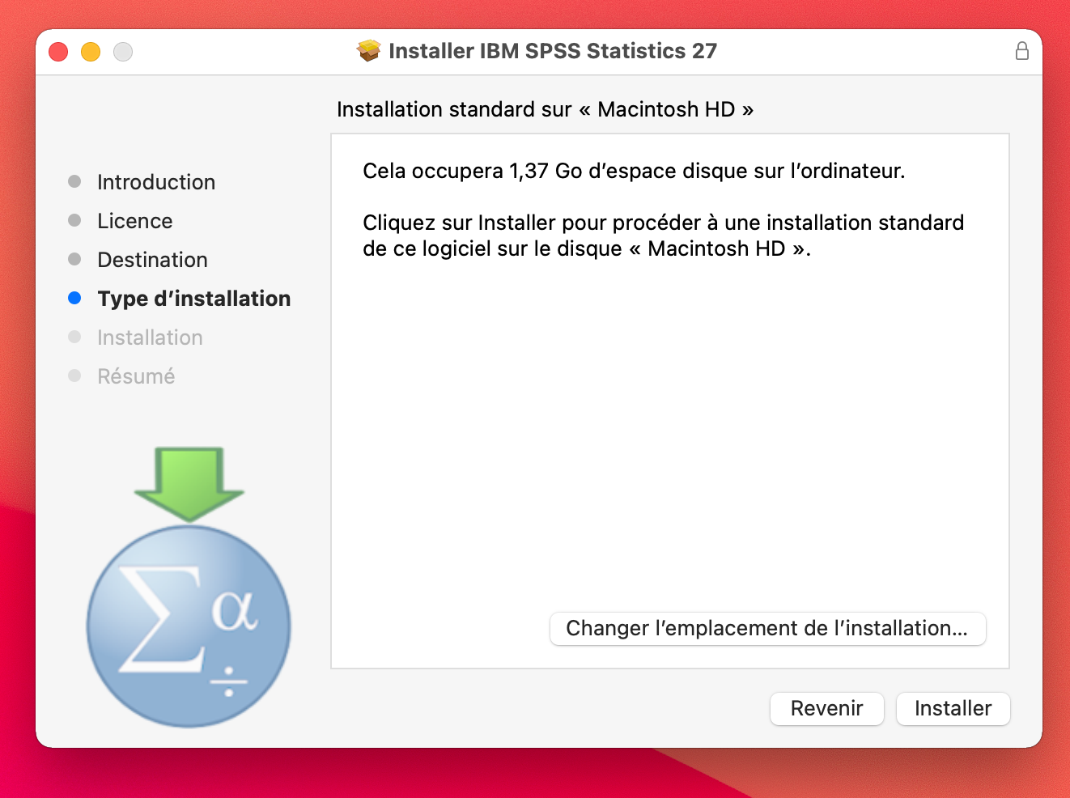
Task: Minimize the installer with the yellow button
Action: pyautogui.click(x=91, y=52)
